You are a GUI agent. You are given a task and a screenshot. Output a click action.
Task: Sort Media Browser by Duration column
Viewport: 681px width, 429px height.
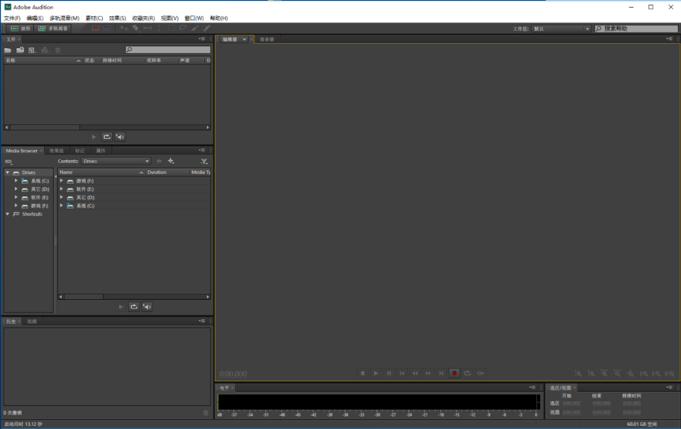coord(167,173)
